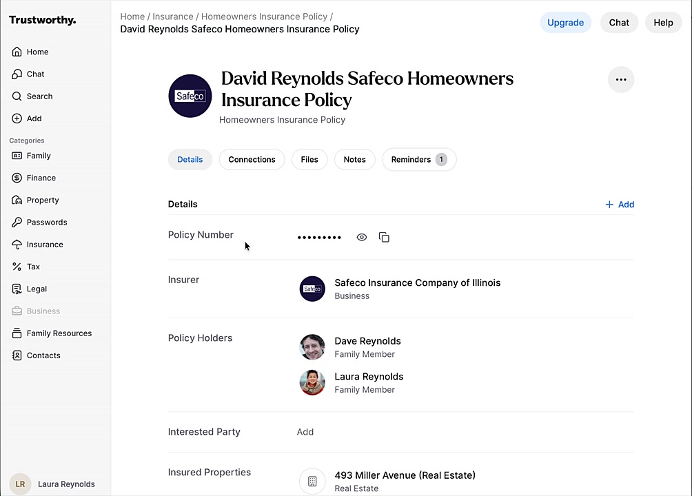Click Home breadcrumb link
Screen dimensions: 692x496
click(132, 17)
